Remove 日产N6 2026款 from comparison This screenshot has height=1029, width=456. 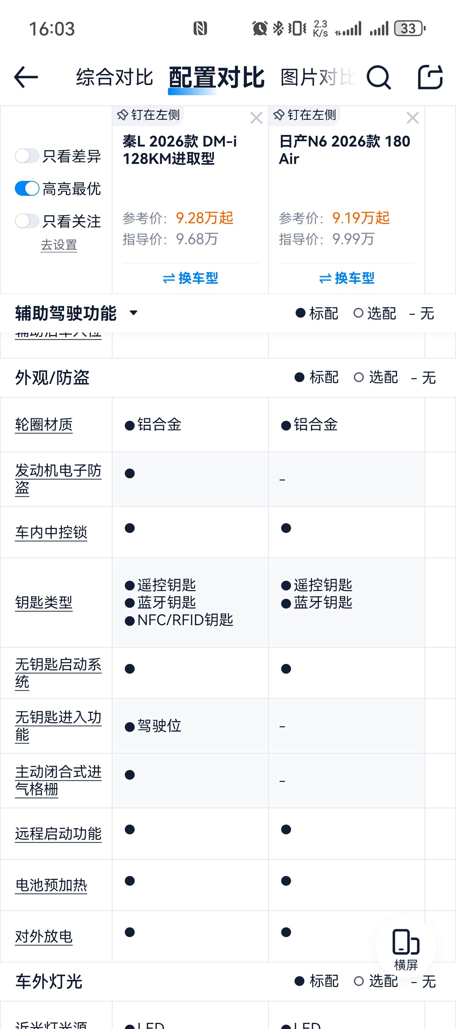[x=413, y=118]
